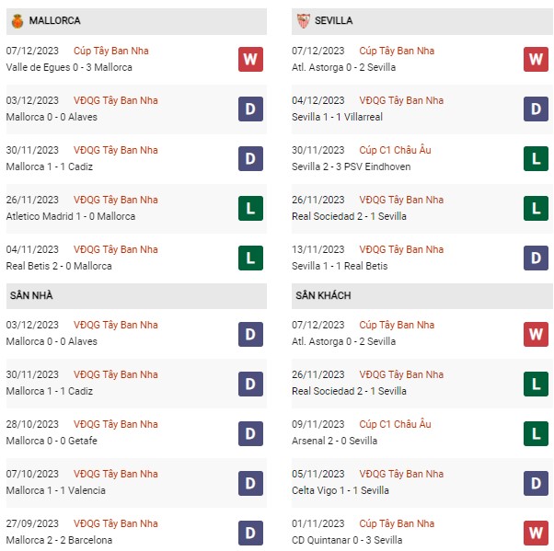The width and height of the screenshot is (554, 551).
Task: Click the D badge for Sevilla vs Villarreal
Action: [536, 109]
